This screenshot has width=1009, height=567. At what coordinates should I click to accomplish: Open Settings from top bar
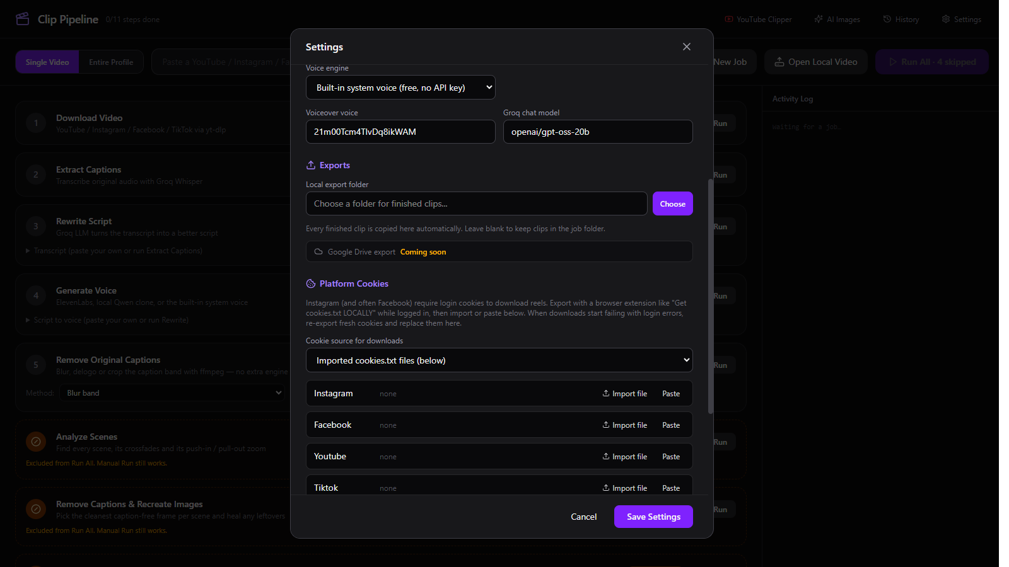coord(962,20)
